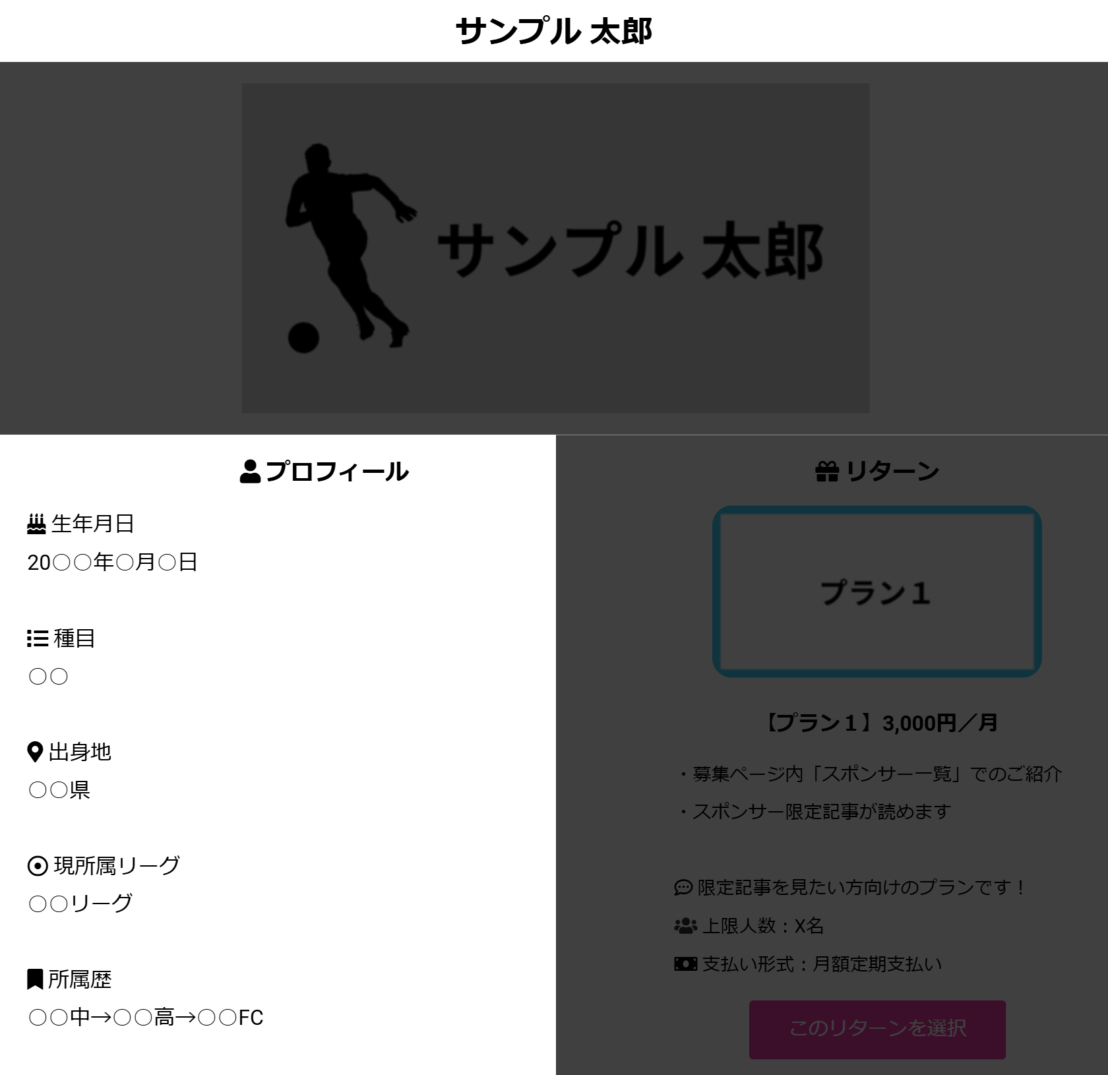The width and height of the screenshot is (1108, 1075).
Task: Click the スポンサー限定記事が読めます benefit line
Action: 815,812
